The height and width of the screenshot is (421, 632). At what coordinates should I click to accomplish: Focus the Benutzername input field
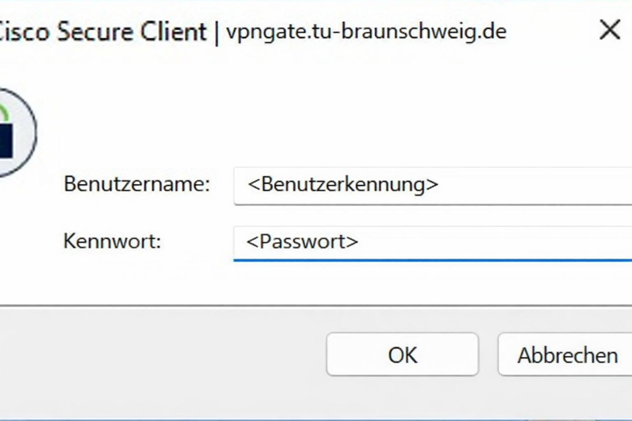tap(432, 185)
